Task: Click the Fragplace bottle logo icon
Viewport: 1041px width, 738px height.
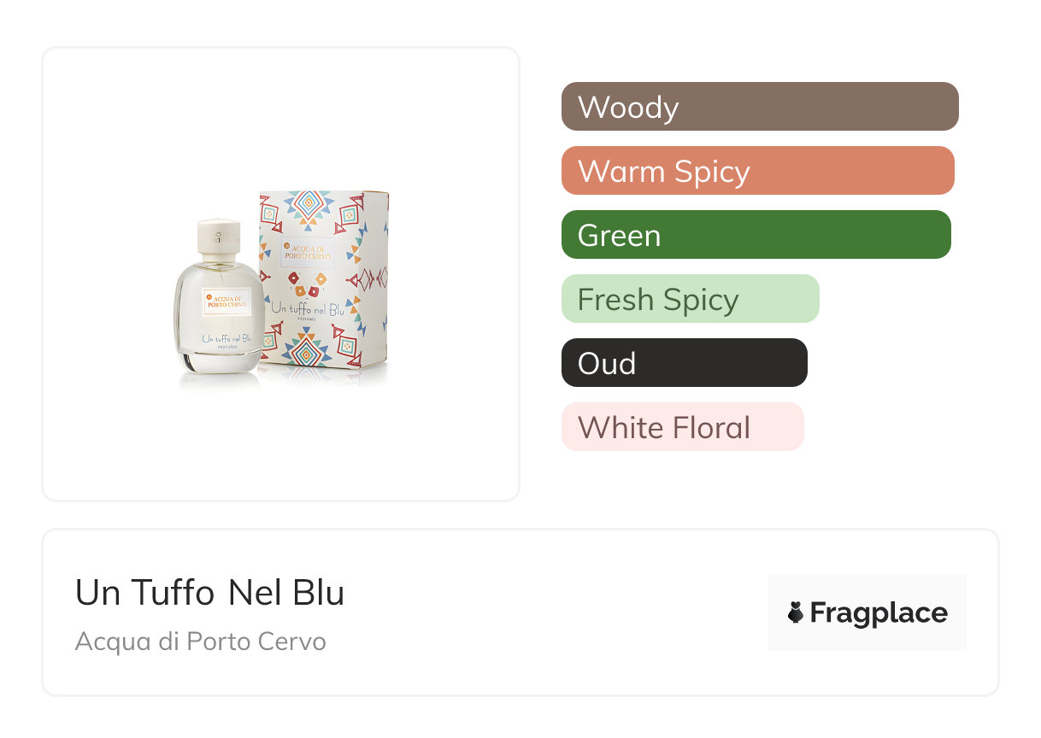Action: 797,612
